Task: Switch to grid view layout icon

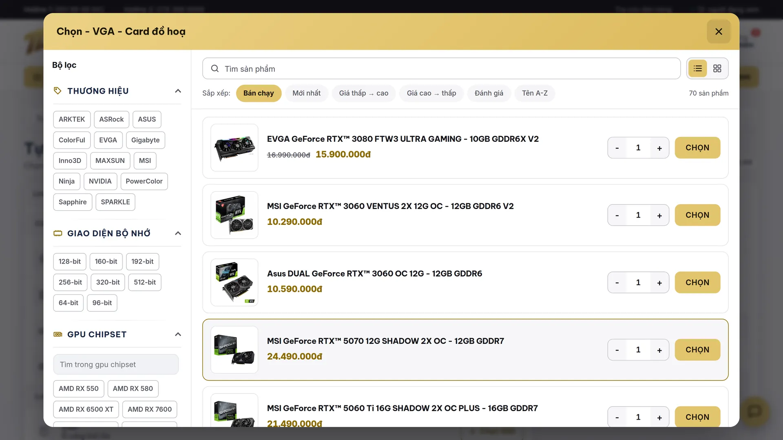Action: (x=717, y=68)
